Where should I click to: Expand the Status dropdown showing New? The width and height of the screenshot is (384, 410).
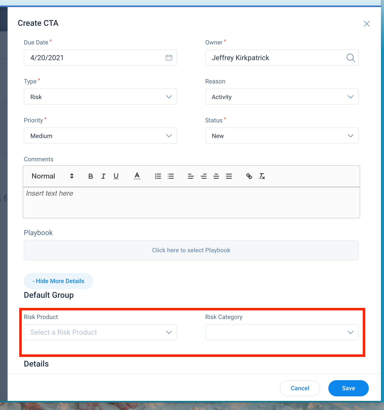pos(282,135)
